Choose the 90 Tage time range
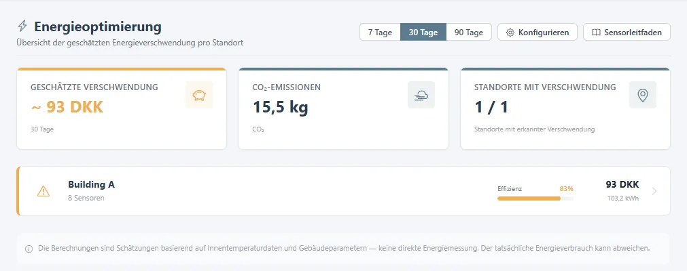Screen dimensions: 687x271 click(x=469, y=33)
